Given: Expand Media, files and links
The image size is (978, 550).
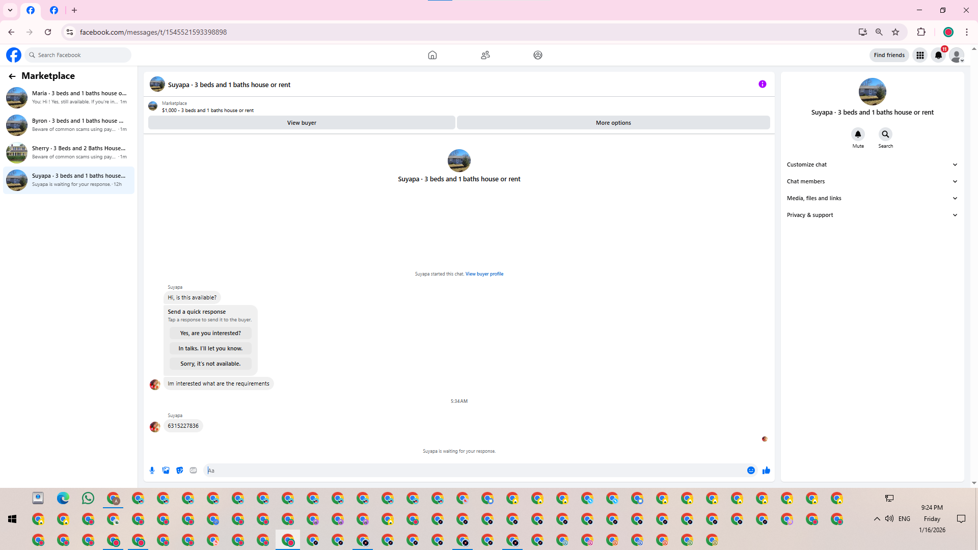Looking at the screenshot, I should tap(872, 198).
